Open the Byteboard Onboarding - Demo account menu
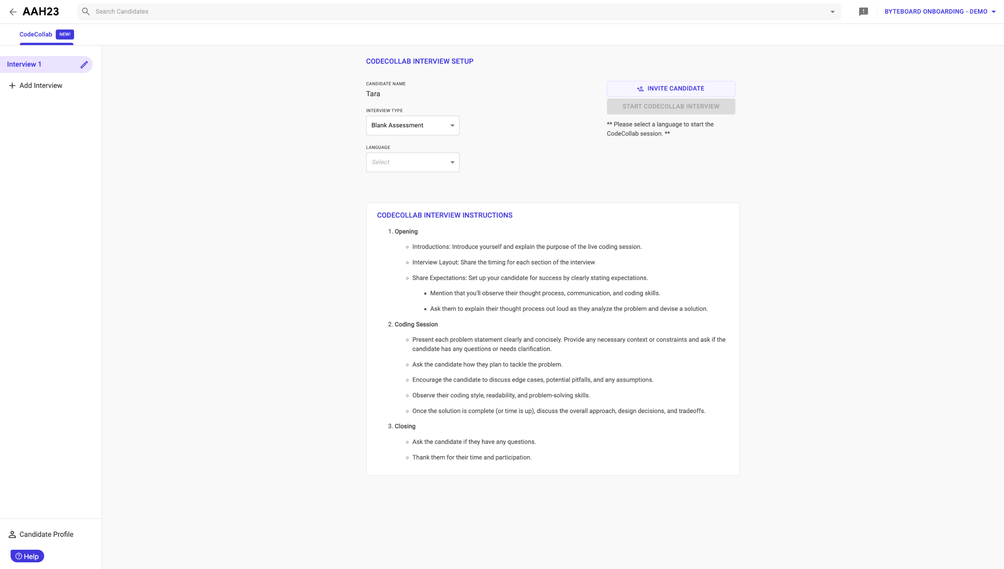 [940, 12]
